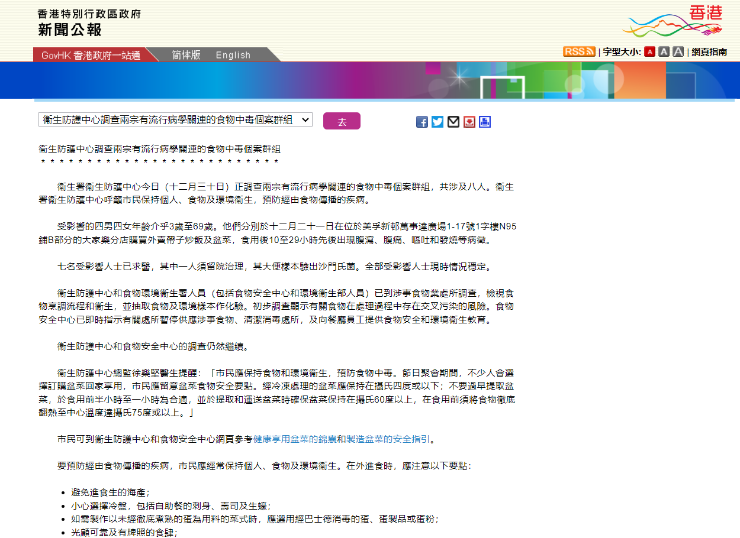740x538 pixels.
Task: Select the medium font size 'A'
Action: [664, 51]
